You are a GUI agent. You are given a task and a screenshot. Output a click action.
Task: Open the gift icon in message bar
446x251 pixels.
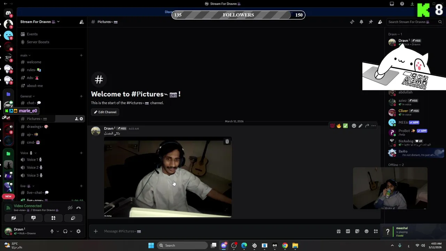[338, 231]
